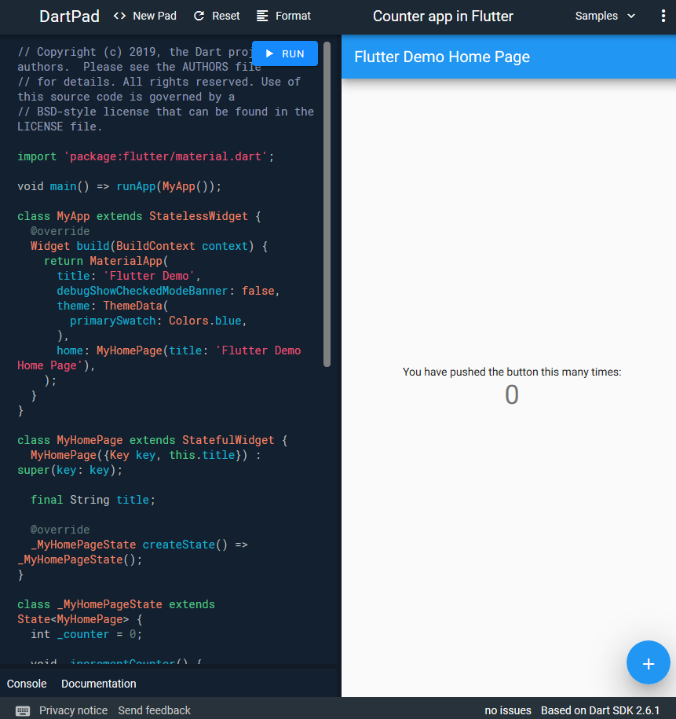Image resolution: width=676 pixels, height=719 pixels.
Task: Click the 'Flutter Demo Home Page' app bar title
Action: (x=442, y=57)
